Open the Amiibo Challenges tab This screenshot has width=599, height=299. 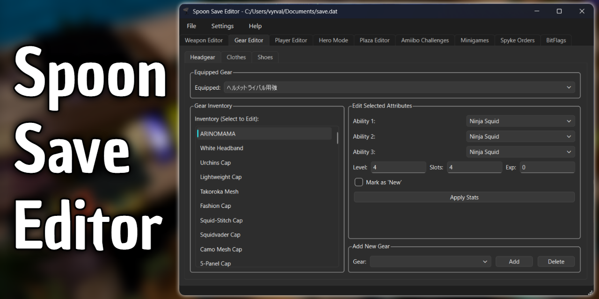[425, 40]
